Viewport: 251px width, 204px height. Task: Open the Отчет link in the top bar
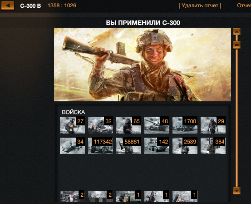point(244,5)
